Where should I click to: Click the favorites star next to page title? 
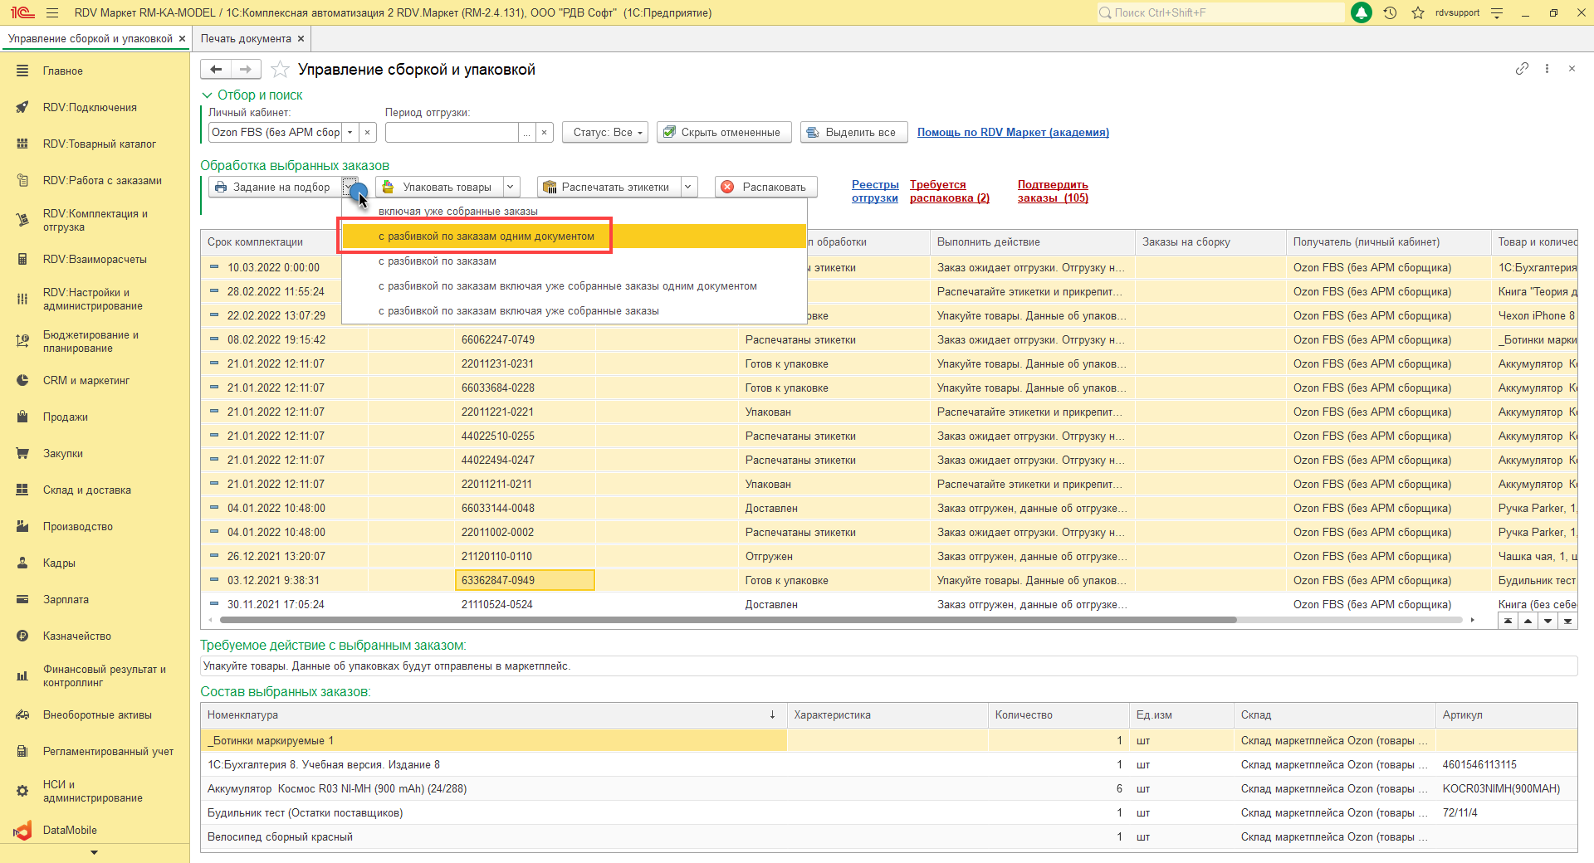[x=281, y=70]
